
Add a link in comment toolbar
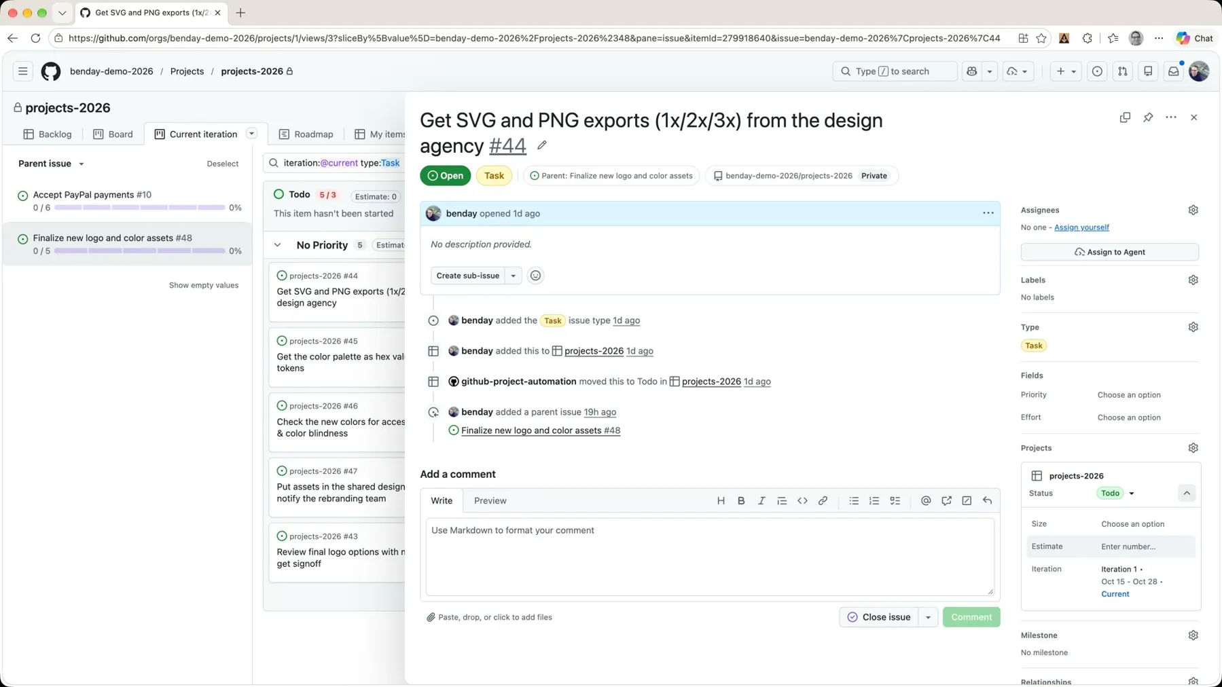tap(823, 501)
